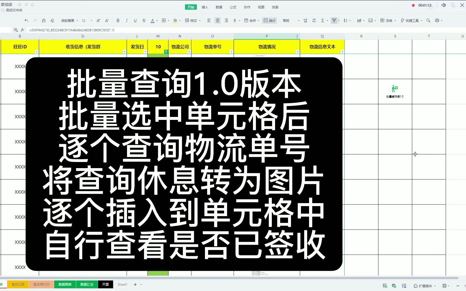
Task: Click the redo arrow icon
Action: pos(35,20)
